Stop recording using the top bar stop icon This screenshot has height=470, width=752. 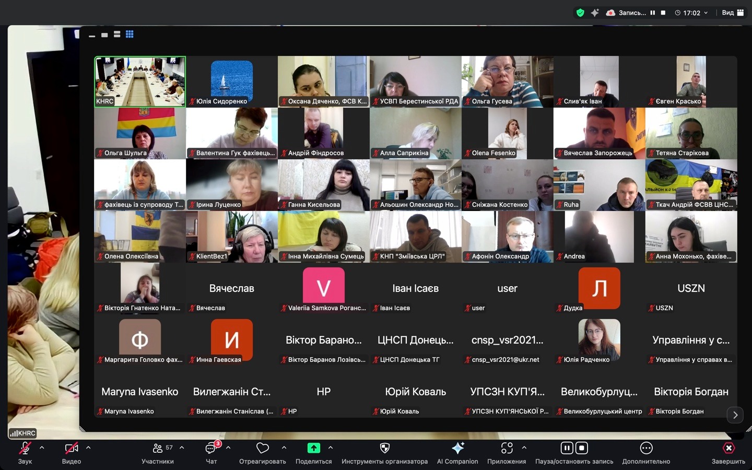pyautogui.click(x=663, y=13)
